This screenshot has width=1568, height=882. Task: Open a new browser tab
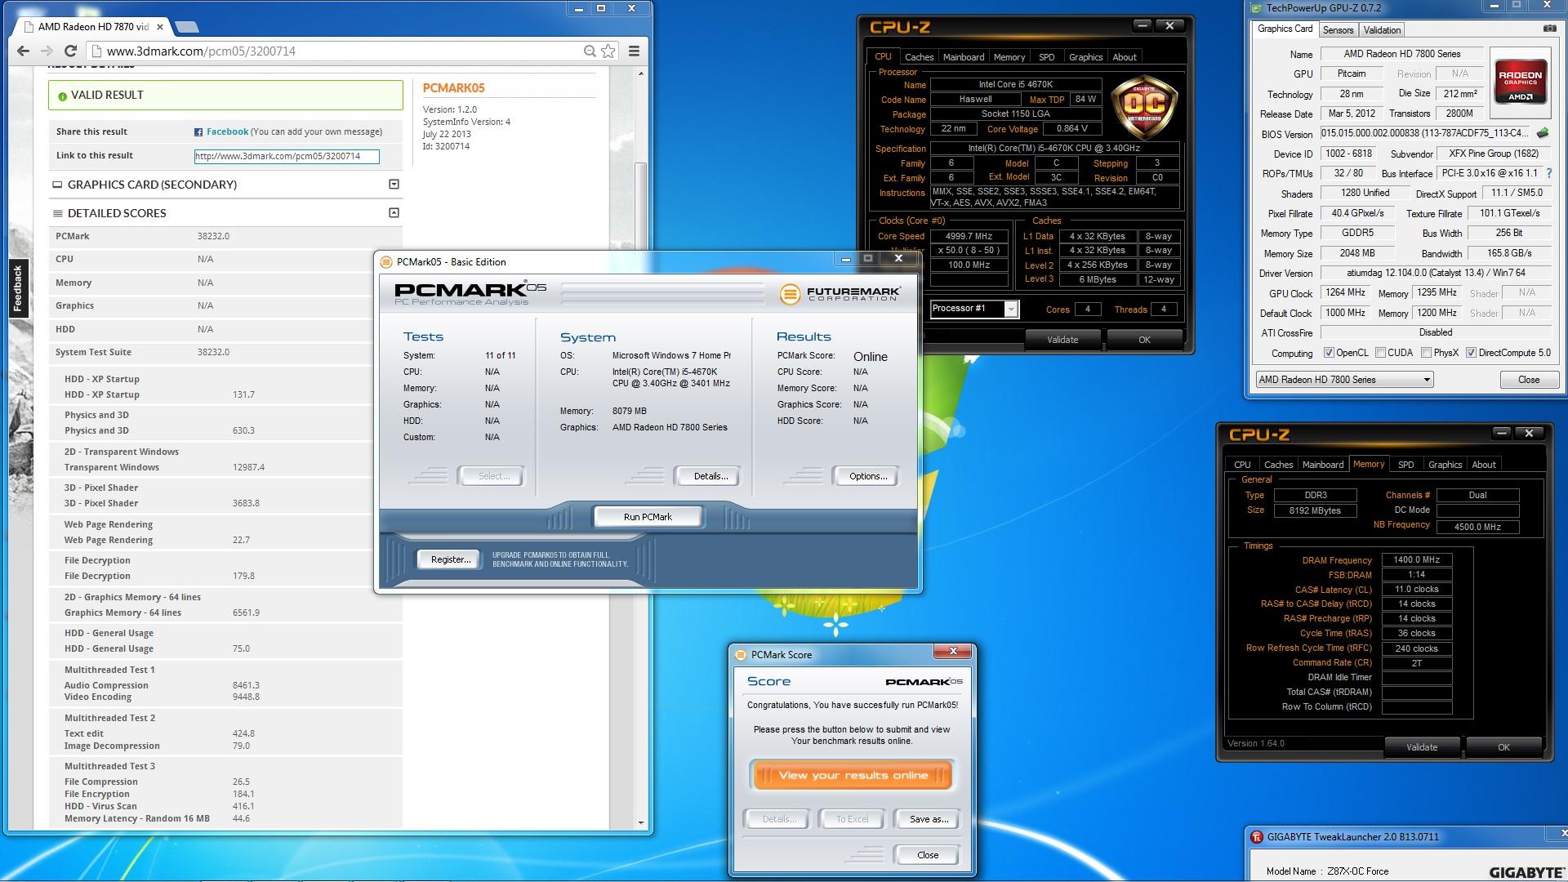(186, 26)
